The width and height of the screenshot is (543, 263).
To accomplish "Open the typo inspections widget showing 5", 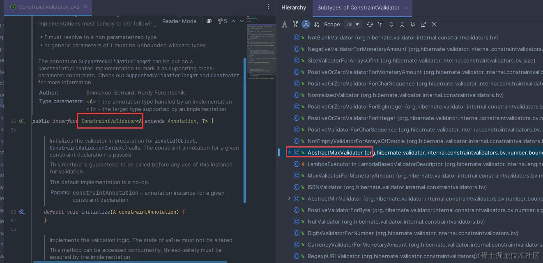I will [222, 21].
